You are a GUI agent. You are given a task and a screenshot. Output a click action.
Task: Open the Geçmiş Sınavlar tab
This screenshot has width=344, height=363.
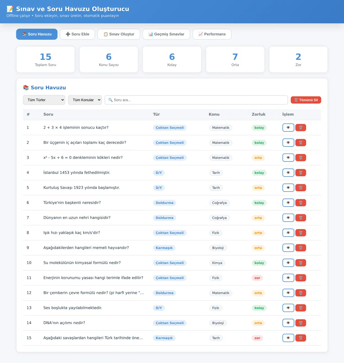click(x=166, y=34)
